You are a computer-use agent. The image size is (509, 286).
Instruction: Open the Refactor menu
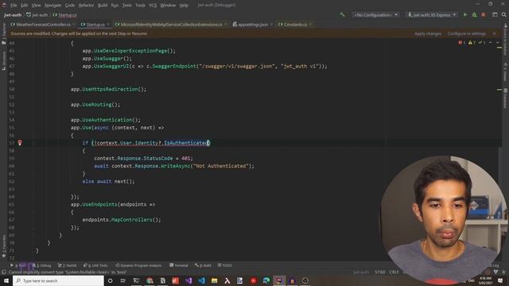click(x=86, y=6)
